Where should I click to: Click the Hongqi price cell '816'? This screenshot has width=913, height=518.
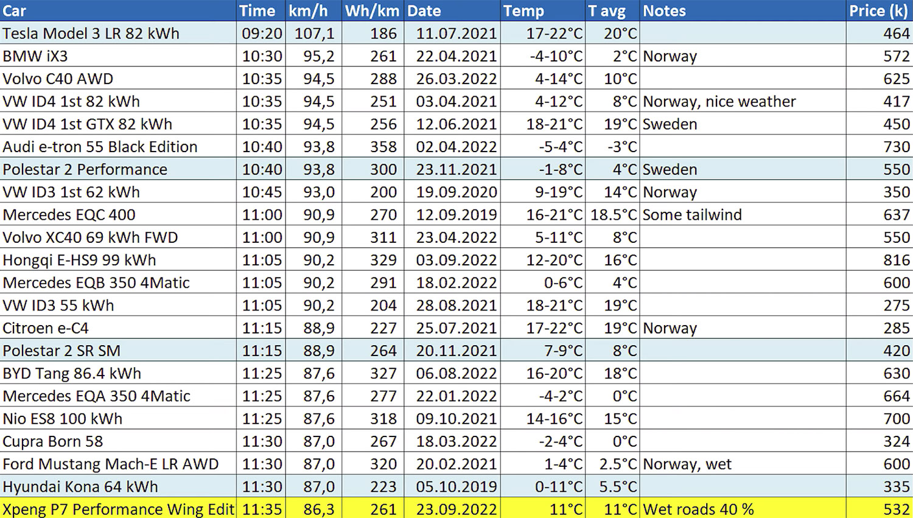click(880, 259)
